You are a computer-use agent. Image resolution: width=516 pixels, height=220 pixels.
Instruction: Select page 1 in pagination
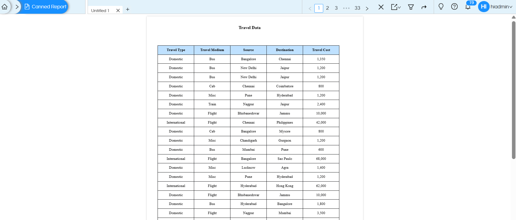pos(319,8)
